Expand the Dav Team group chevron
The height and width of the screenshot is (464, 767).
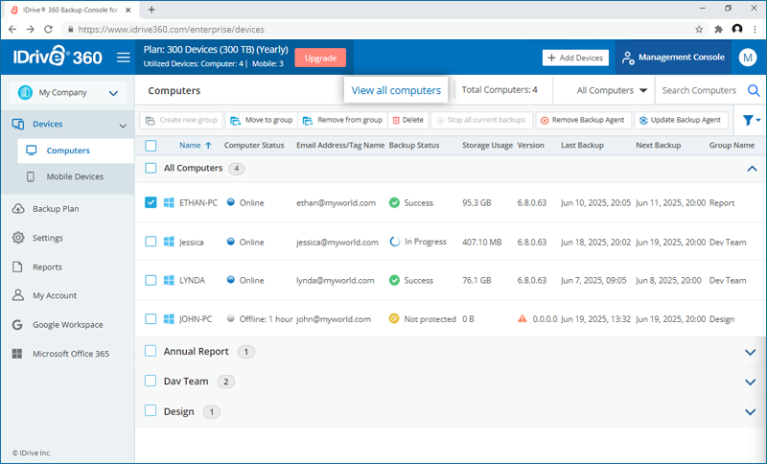(751, 382)
